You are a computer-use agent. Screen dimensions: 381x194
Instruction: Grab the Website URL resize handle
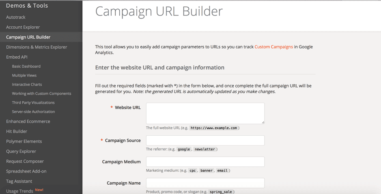tap(263, 122)
